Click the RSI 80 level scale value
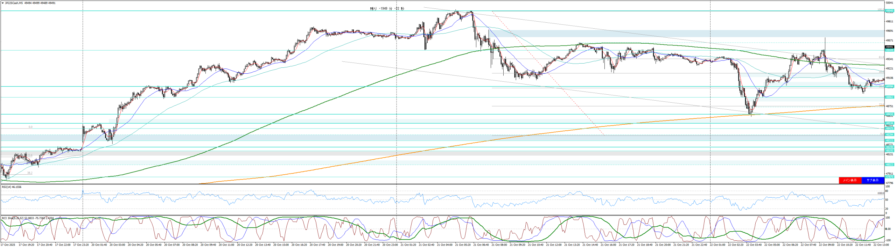896x248 pixels. (x=887, y=191)
